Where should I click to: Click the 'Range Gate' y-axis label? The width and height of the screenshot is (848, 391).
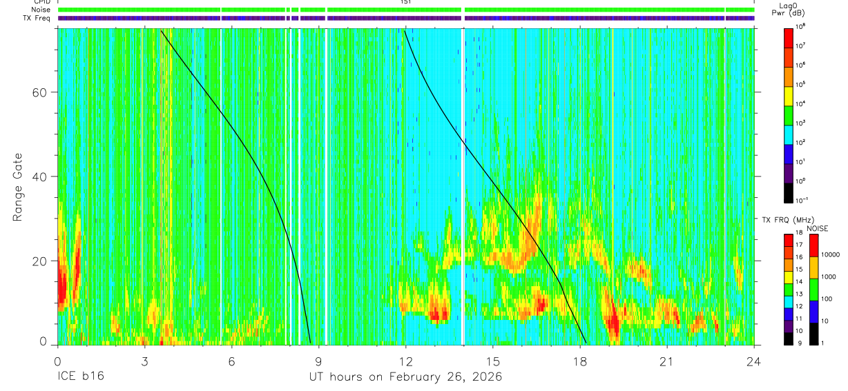[x=18, y=186]
